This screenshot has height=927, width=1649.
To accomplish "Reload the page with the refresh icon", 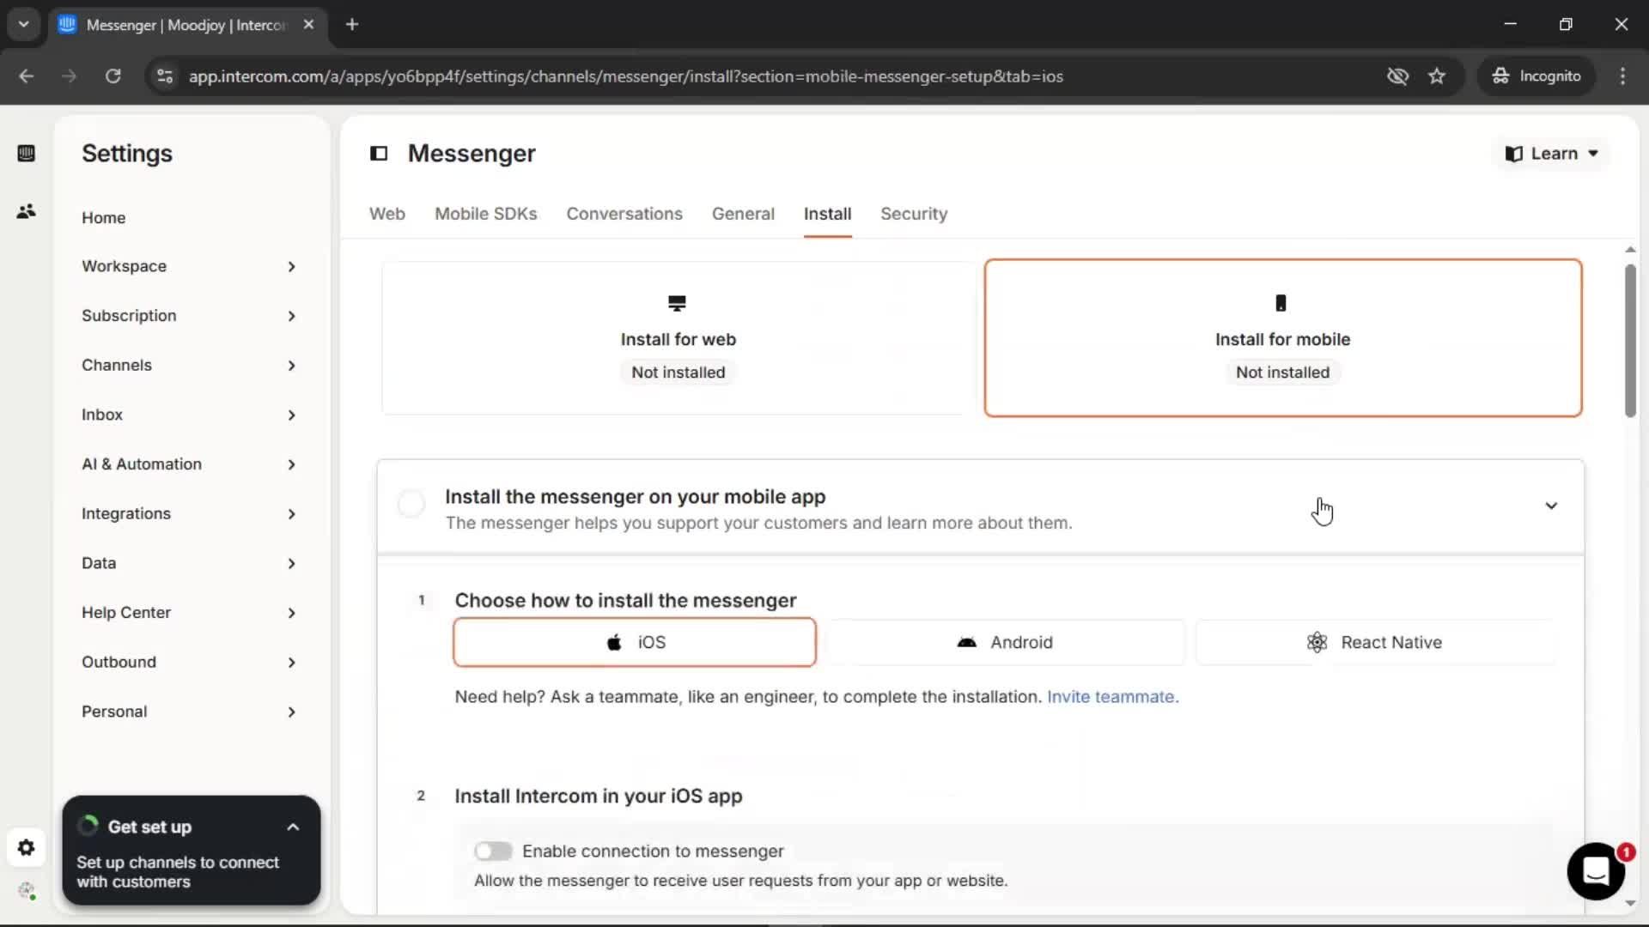I will (113, 76).
